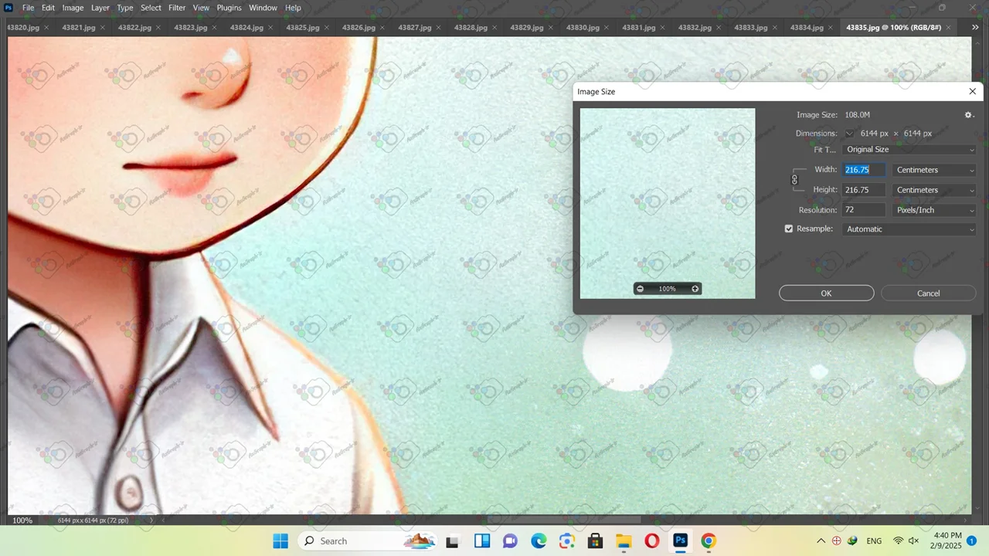The image size is (989, 556).
Task: Zoom out the dialog preview
Action: click(x=640, y=289)
